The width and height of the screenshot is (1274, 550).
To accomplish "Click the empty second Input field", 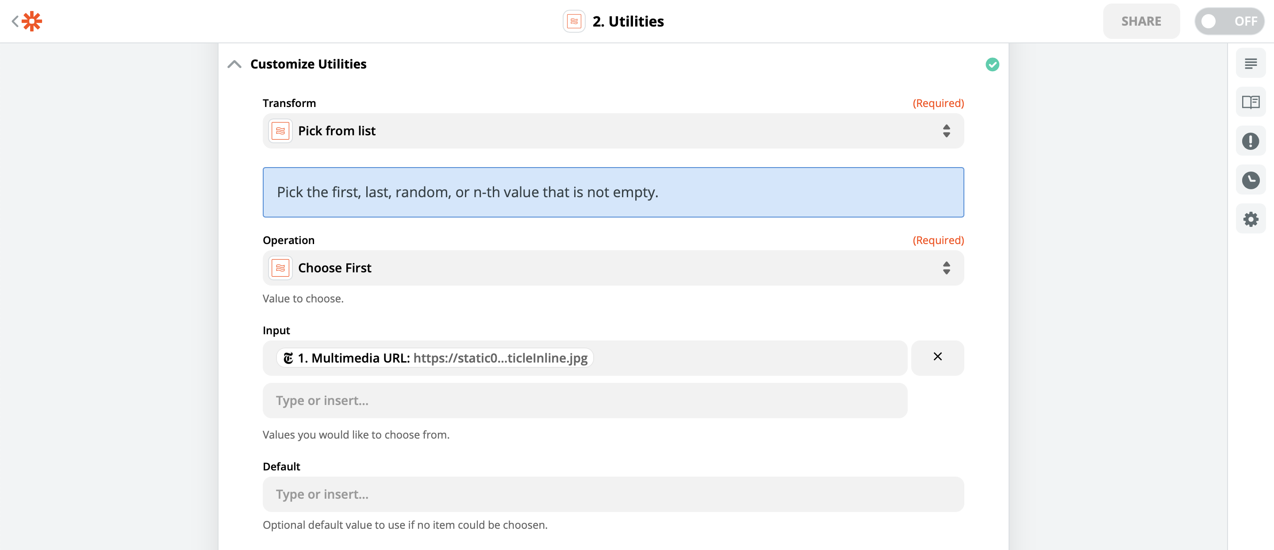I will pyautogui.click(x=584, y=400).
